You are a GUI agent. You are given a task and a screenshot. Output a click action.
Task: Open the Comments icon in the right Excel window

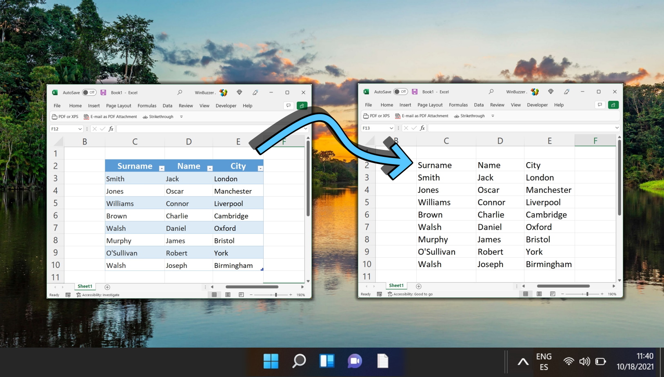click(x=600, y=105)
